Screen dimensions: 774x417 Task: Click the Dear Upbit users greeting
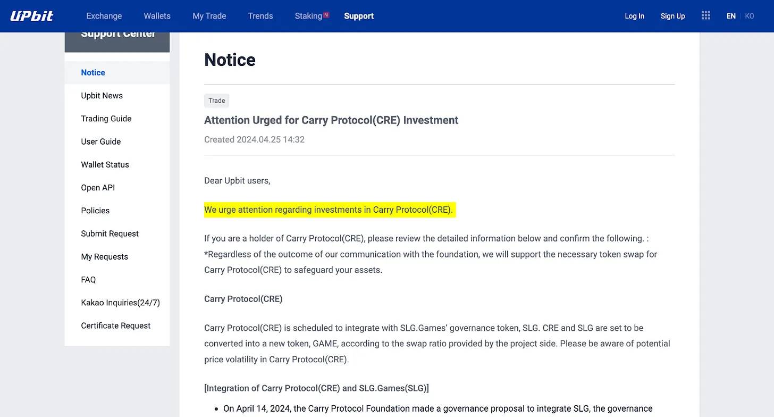(x=237, y=181)
